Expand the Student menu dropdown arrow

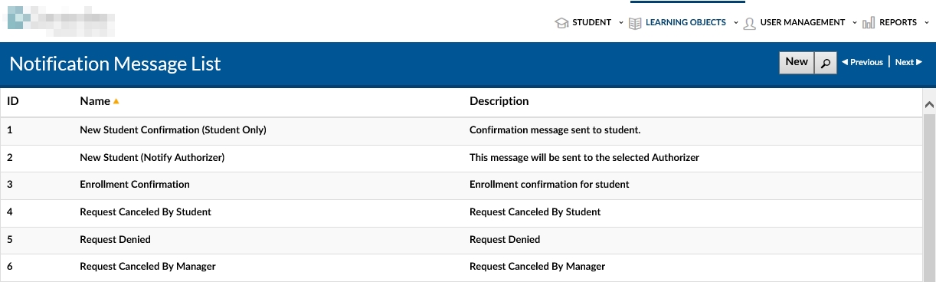click(621, 23)
